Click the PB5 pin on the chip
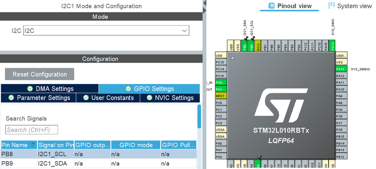 (279, 46)
